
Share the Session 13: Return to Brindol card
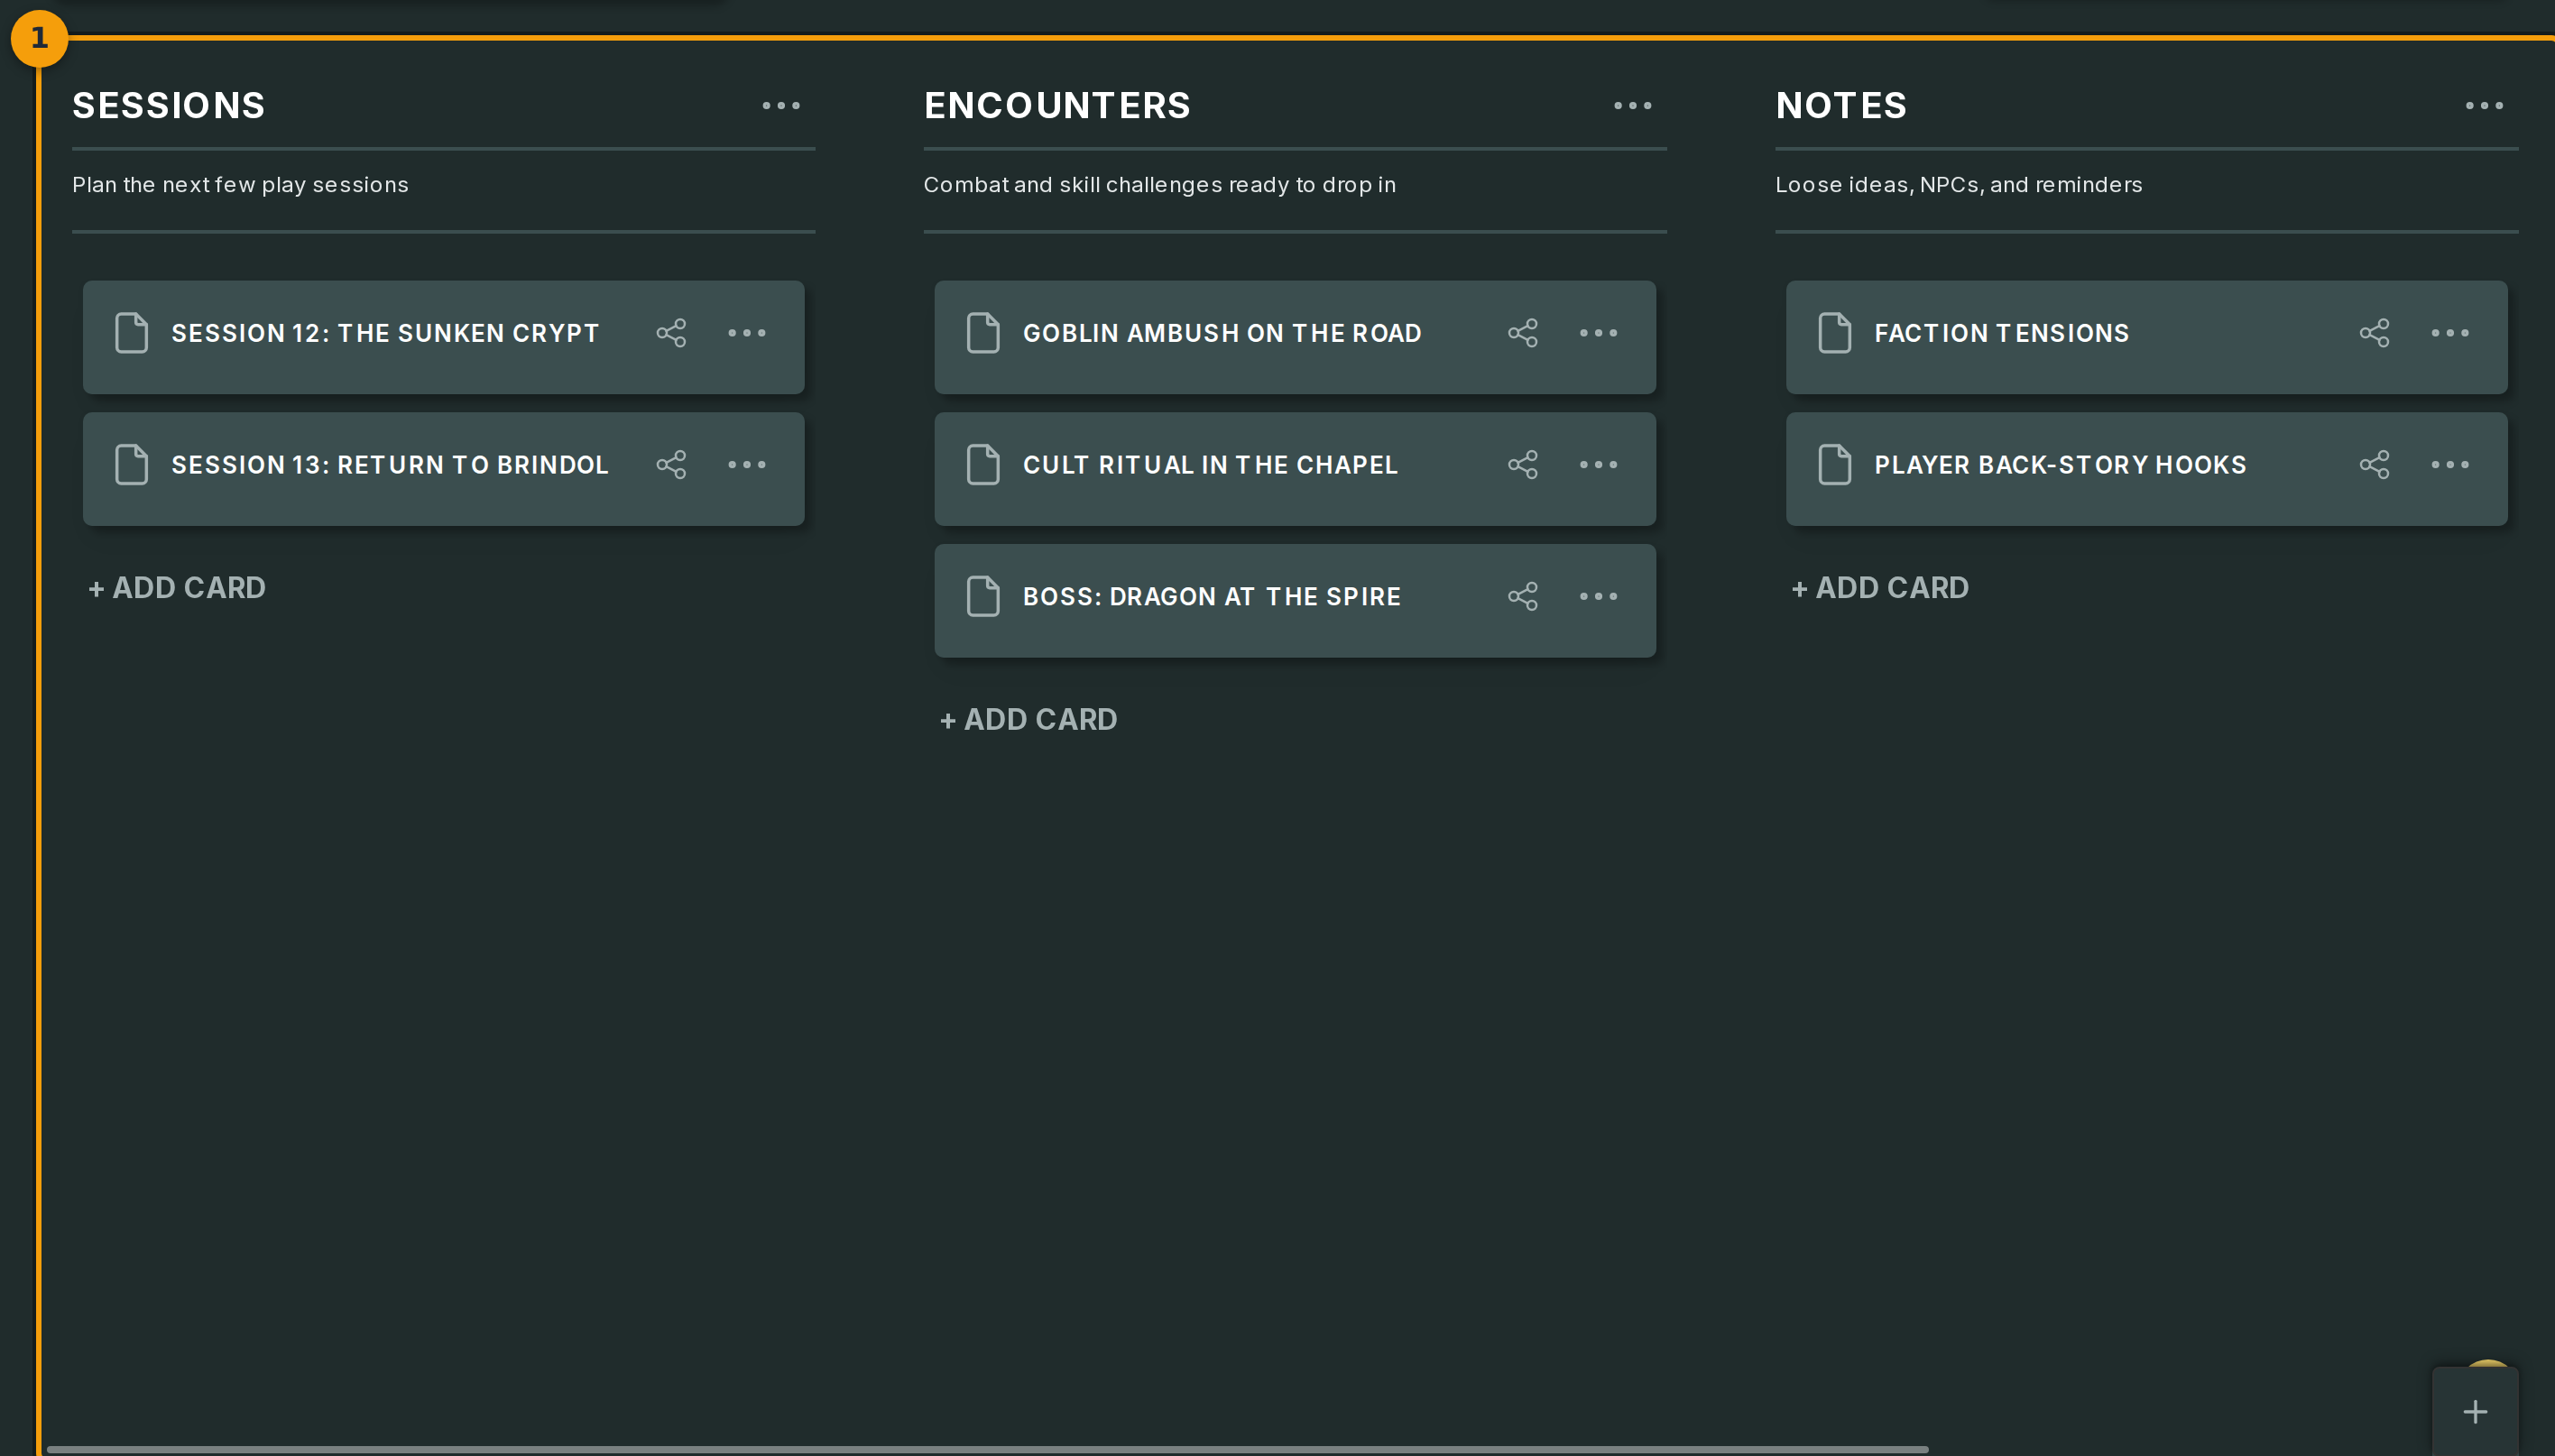(x=671, y=465)
